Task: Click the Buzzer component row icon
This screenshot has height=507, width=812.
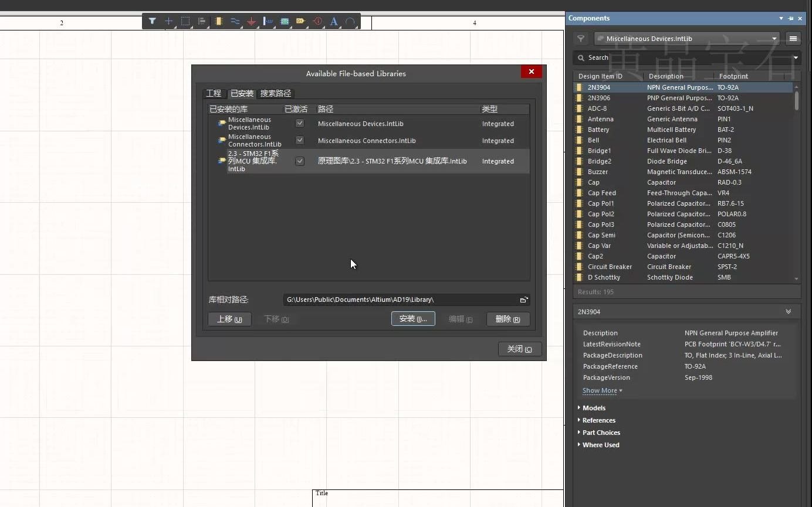Action: 580,172
